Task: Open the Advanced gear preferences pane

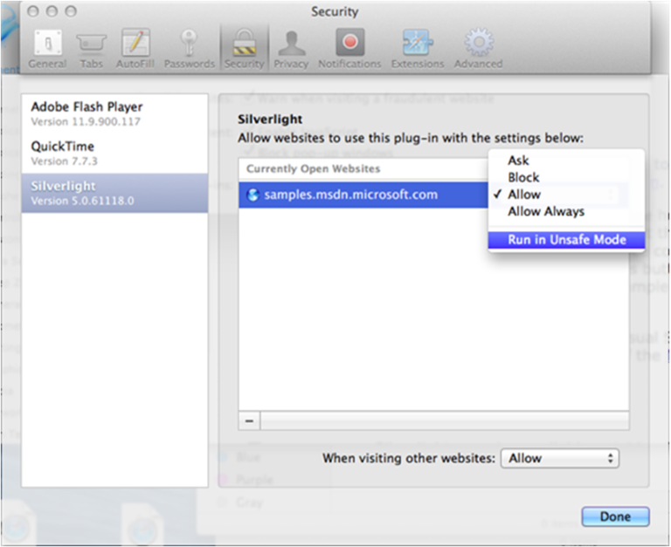Action: [x=479, y=49]
